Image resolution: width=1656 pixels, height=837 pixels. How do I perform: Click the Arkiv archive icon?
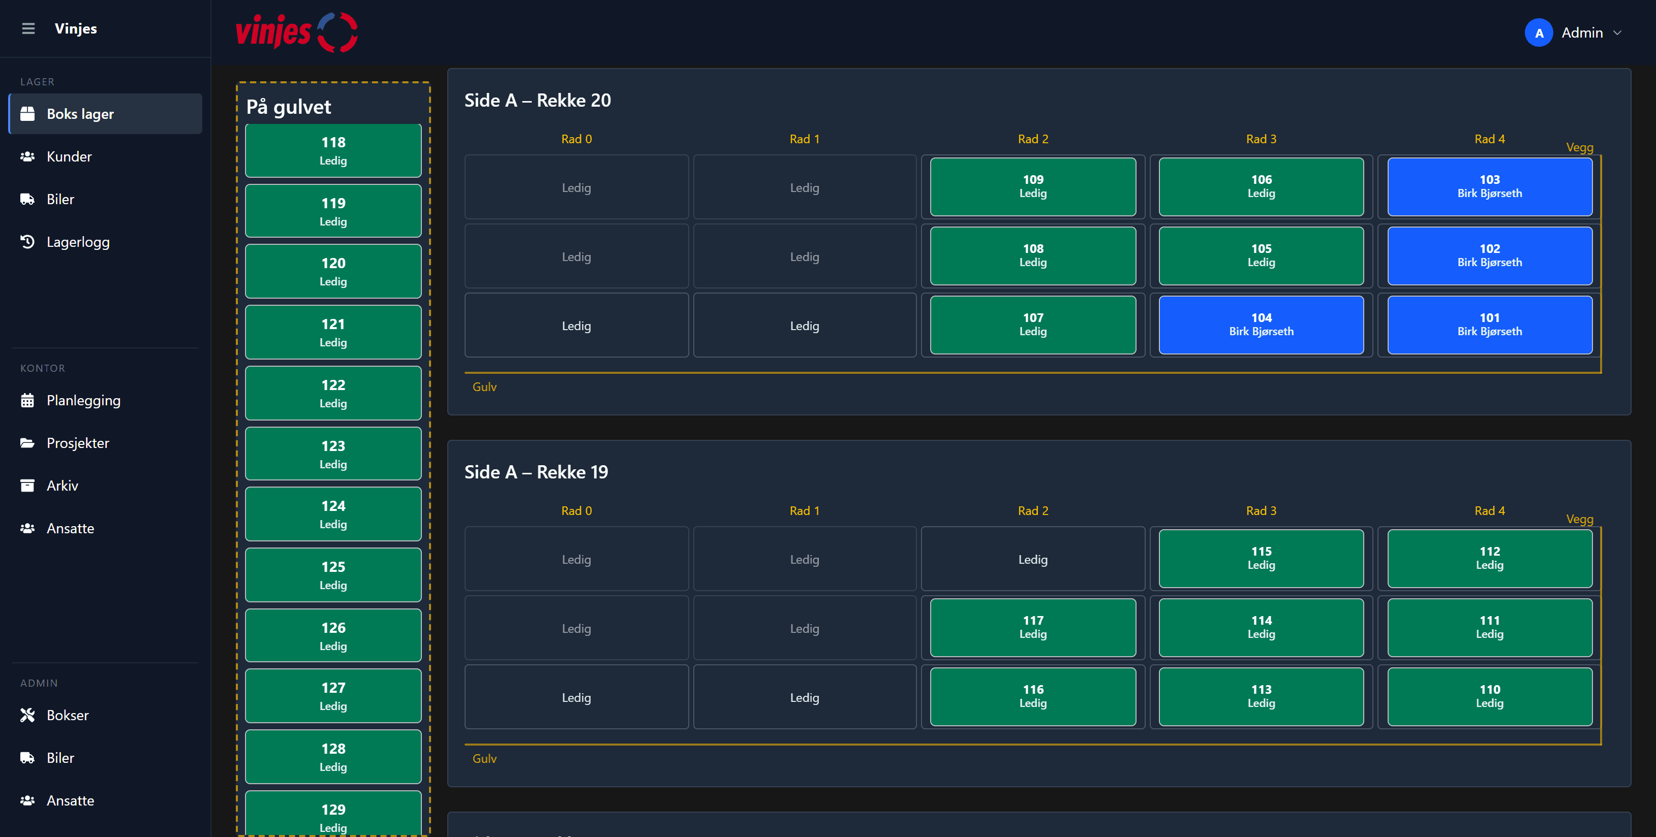[27, 486]
